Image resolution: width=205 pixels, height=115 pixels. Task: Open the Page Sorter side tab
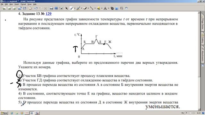(x=203, y=22)
